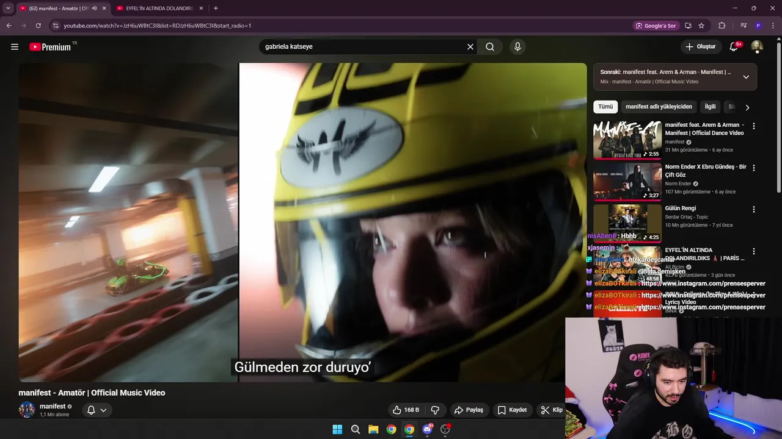Show next filter chips arrow

tap(747, 107)
